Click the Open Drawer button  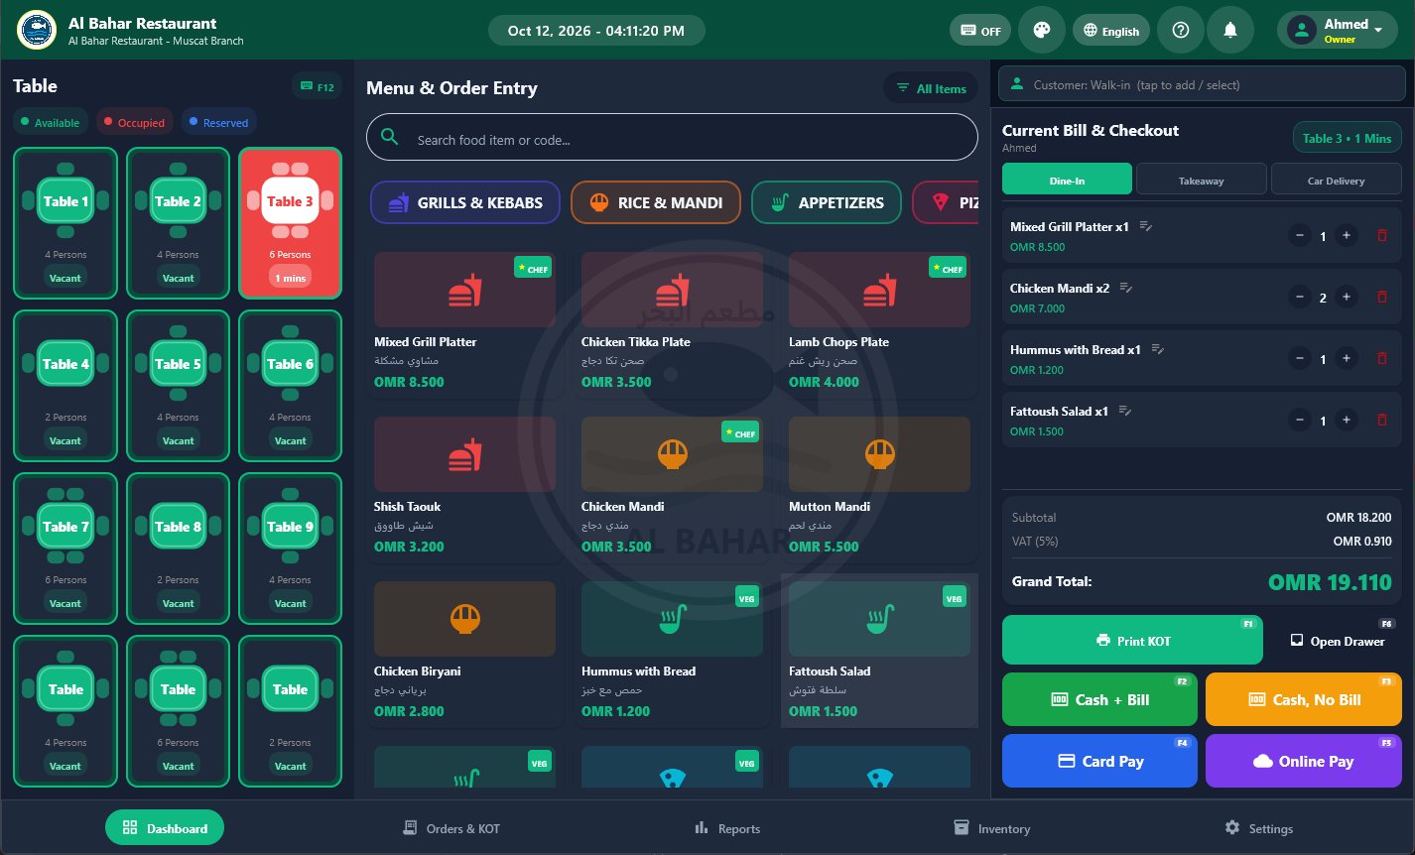(x=1337, y=641)
